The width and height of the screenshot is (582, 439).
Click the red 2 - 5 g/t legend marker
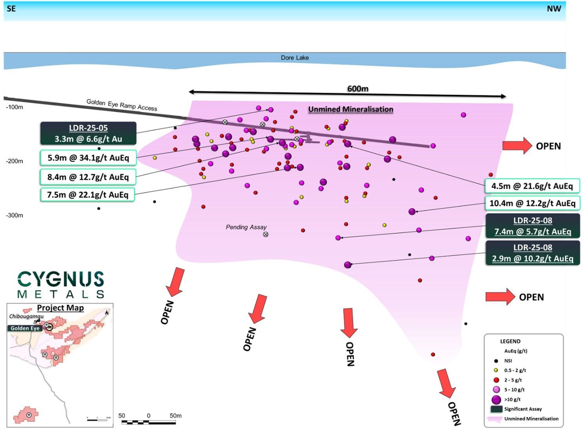tap(496, 380)
